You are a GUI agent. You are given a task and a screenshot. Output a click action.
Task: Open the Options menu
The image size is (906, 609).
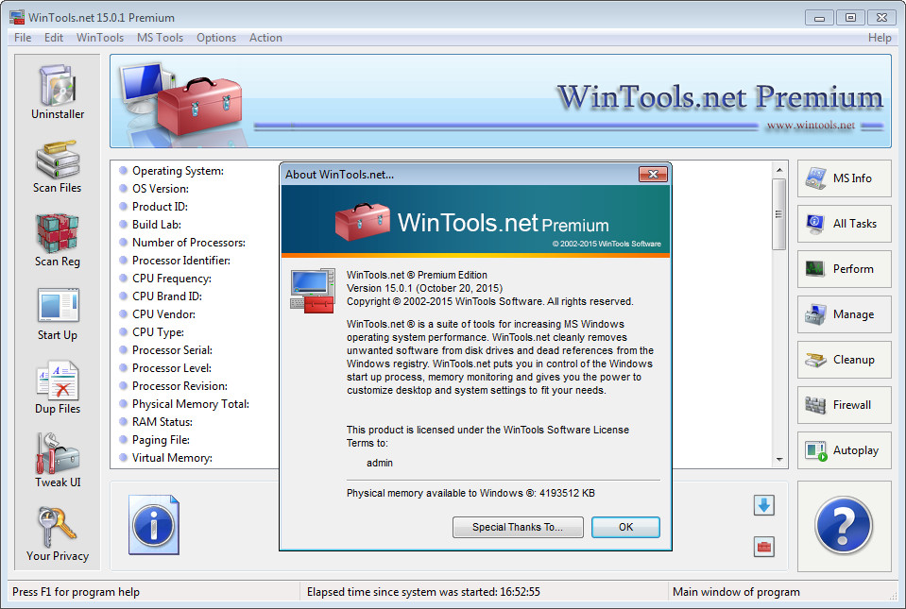216,38
